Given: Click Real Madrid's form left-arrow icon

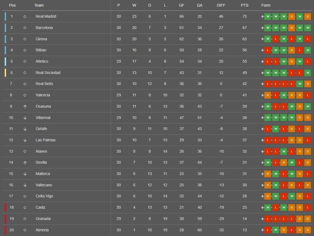Looking at the screenshot, I should (x=263, y=17).
